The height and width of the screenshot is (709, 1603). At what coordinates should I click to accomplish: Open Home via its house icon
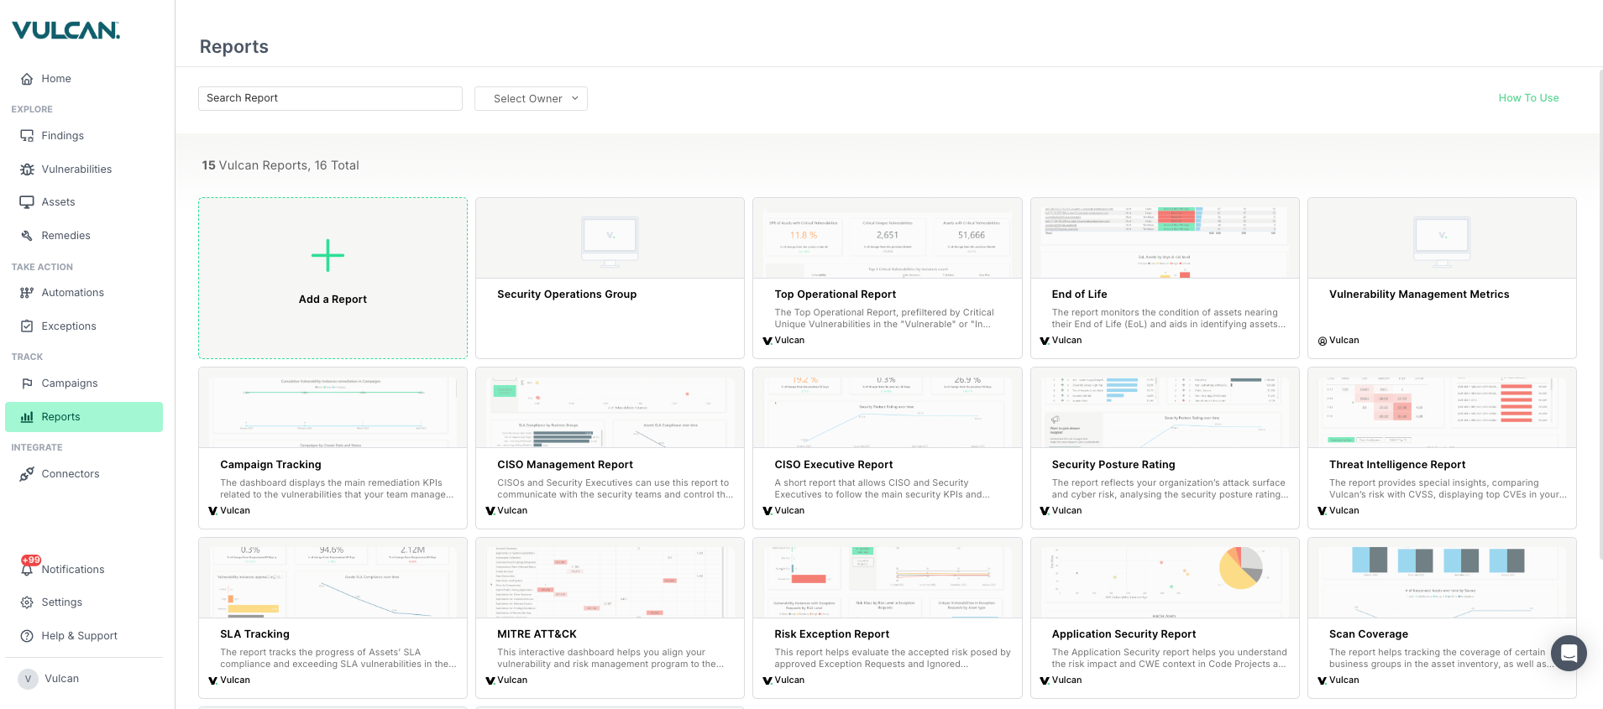click(27, 79)
